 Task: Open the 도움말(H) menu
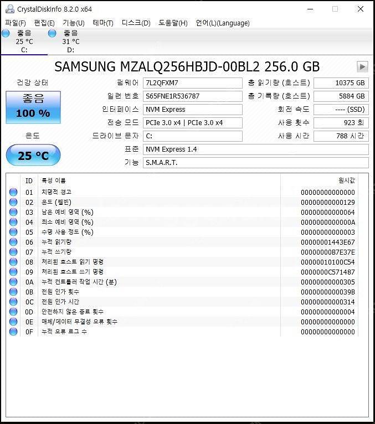click(x=173, y=23)
